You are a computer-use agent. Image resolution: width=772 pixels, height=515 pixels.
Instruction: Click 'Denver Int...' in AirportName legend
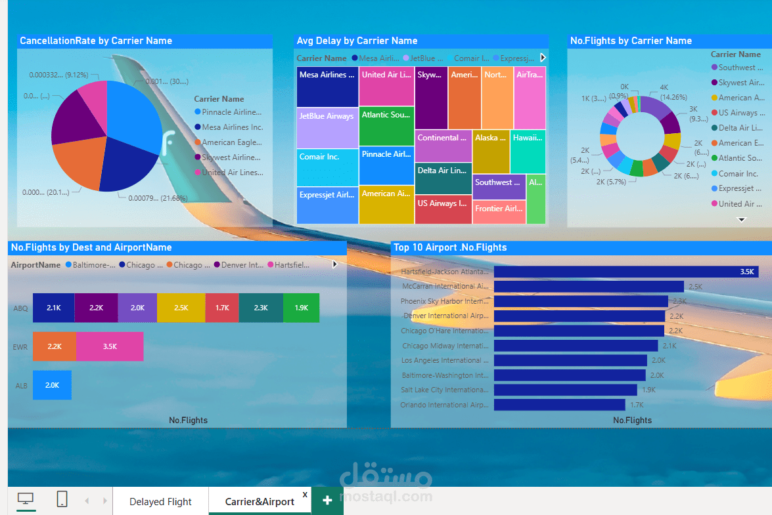242,265
